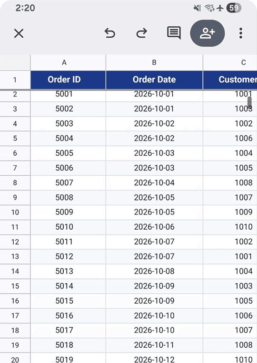Screen dimensions: 257x363
Task: Open the comments panel
Action: click(x=174, y=33)
